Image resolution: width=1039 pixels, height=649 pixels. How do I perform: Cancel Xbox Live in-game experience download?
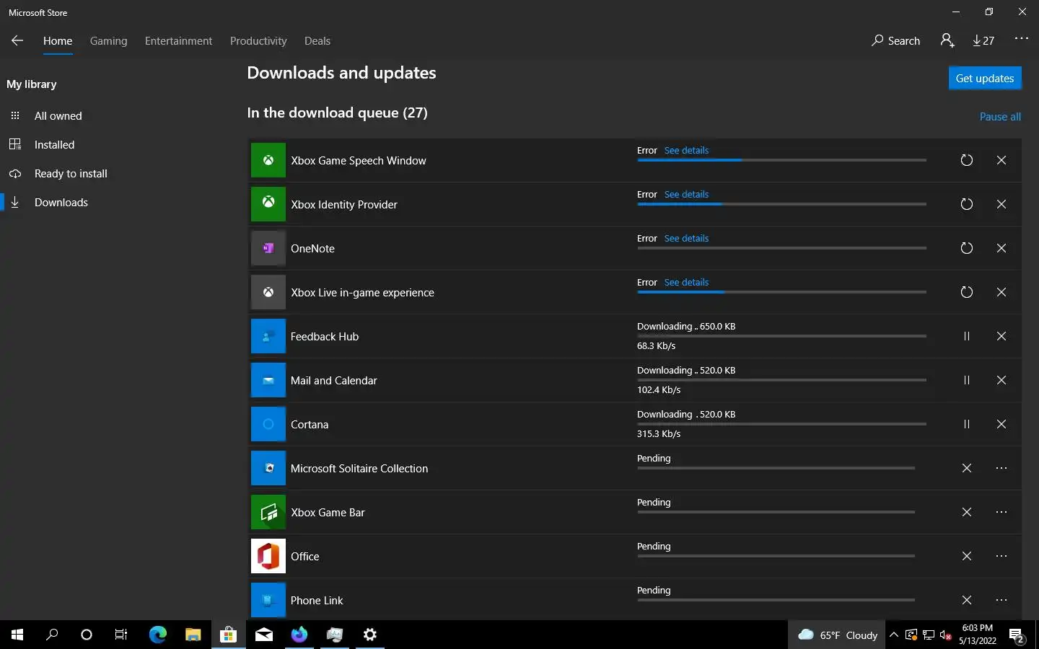pyautogui.click(x=1001, y=292)
